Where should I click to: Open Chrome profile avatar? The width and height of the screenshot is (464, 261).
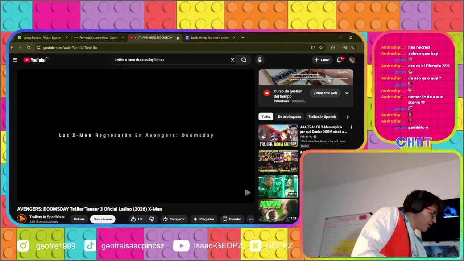pos(353,47)
